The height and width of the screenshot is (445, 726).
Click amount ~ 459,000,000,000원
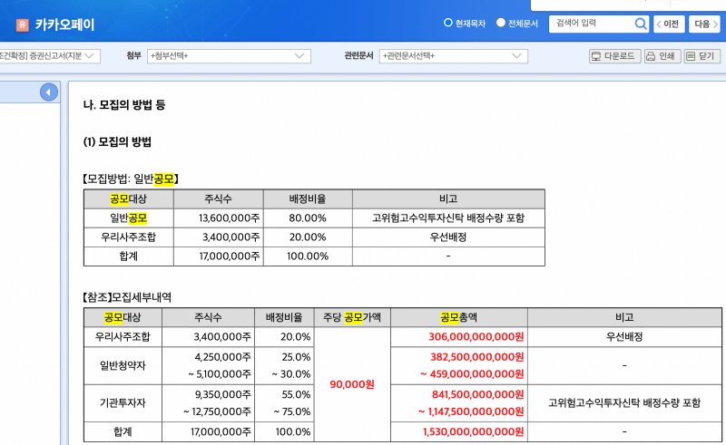[x=472, y=374]
